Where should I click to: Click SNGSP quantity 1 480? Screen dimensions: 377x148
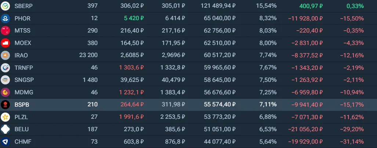pos(90,80)
